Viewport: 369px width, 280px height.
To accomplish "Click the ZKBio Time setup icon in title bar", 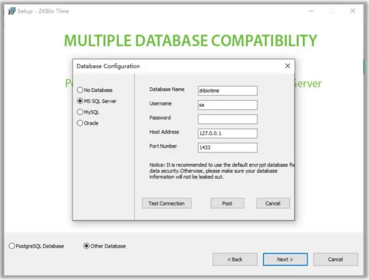I will (12, 11).
